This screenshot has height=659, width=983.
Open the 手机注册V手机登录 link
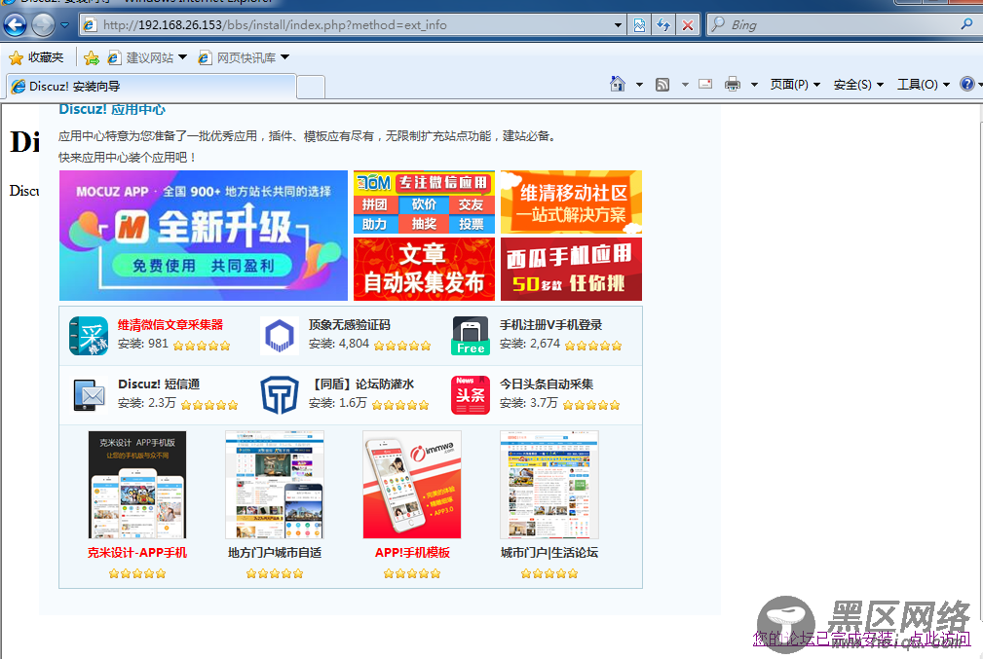pos(550,324)
